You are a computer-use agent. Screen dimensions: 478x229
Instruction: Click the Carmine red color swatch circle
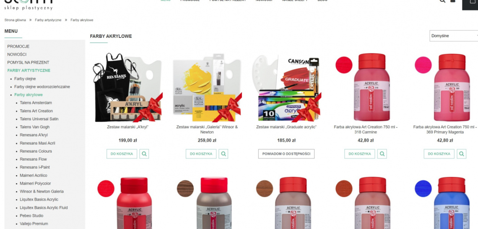click(344, 65)
